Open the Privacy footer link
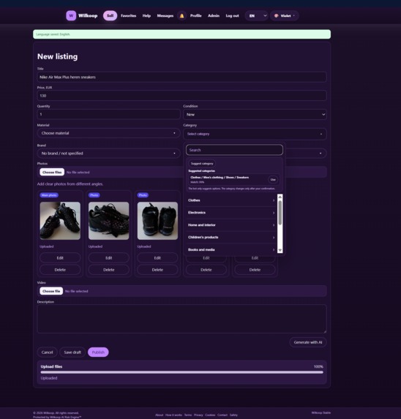Image resolution: width=401 pixels, height=419 pixels. point(198,415)
